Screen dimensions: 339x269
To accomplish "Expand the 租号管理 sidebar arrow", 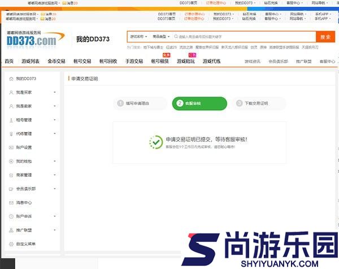I will point(55,120).
